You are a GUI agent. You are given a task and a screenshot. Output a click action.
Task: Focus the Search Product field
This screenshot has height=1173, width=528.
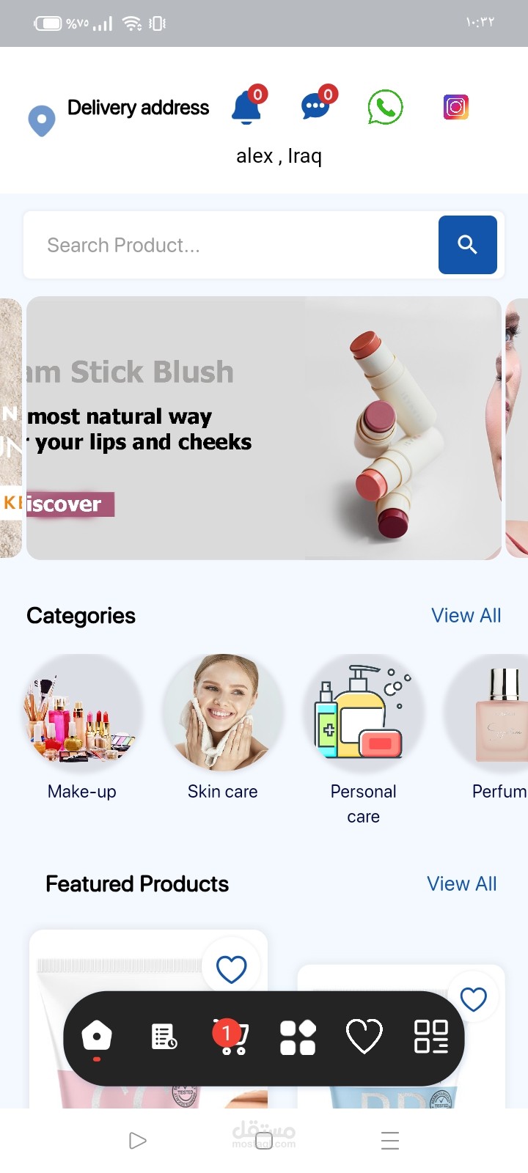click(231, 245)
